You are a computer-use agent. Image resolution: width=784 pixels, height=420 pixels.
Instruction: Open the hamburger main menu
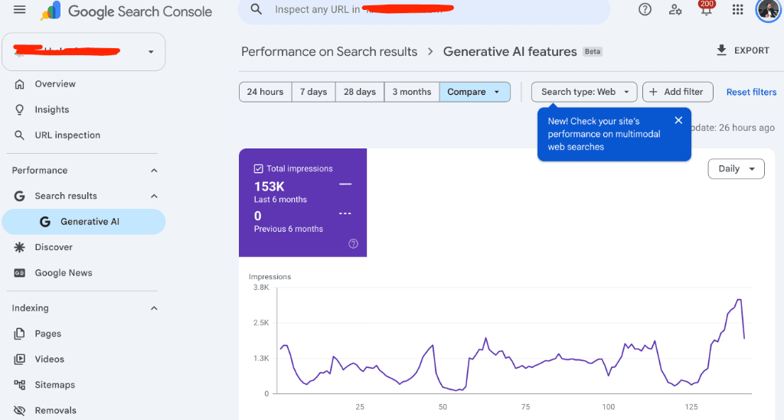(x=19, y=9)
